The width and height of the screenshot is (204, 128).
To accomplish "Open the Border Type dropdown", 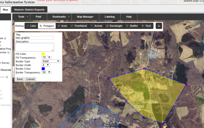I will 51,61.
